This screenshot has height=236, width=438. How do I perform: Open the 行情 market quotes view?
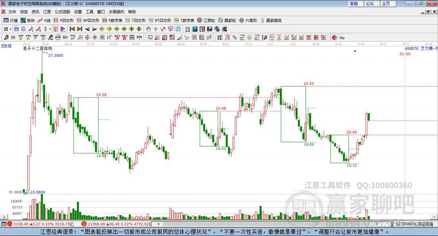(10, 21)
